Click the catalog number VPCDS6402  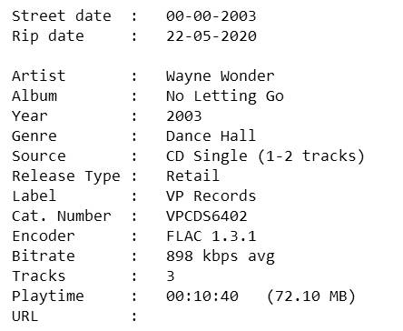pos(207,216)
